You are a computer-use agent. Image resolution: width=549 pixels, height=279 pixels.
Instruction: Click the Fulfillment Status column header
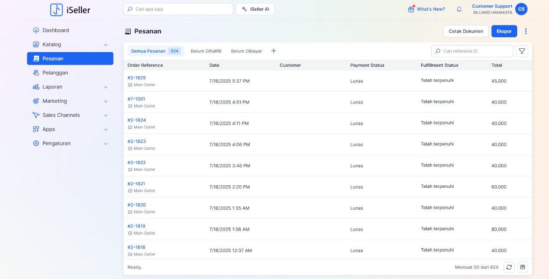440,65
